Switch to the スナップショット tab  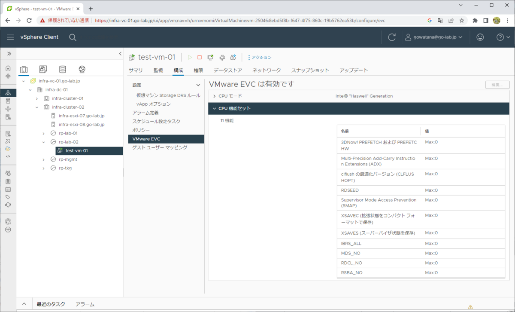[310, 70]
